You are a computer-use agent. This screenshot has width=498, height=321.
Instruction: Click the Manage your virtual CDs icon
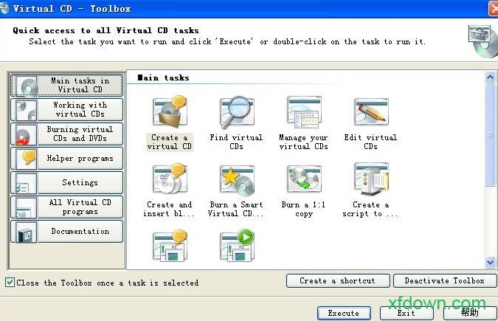tap(303, 113)
